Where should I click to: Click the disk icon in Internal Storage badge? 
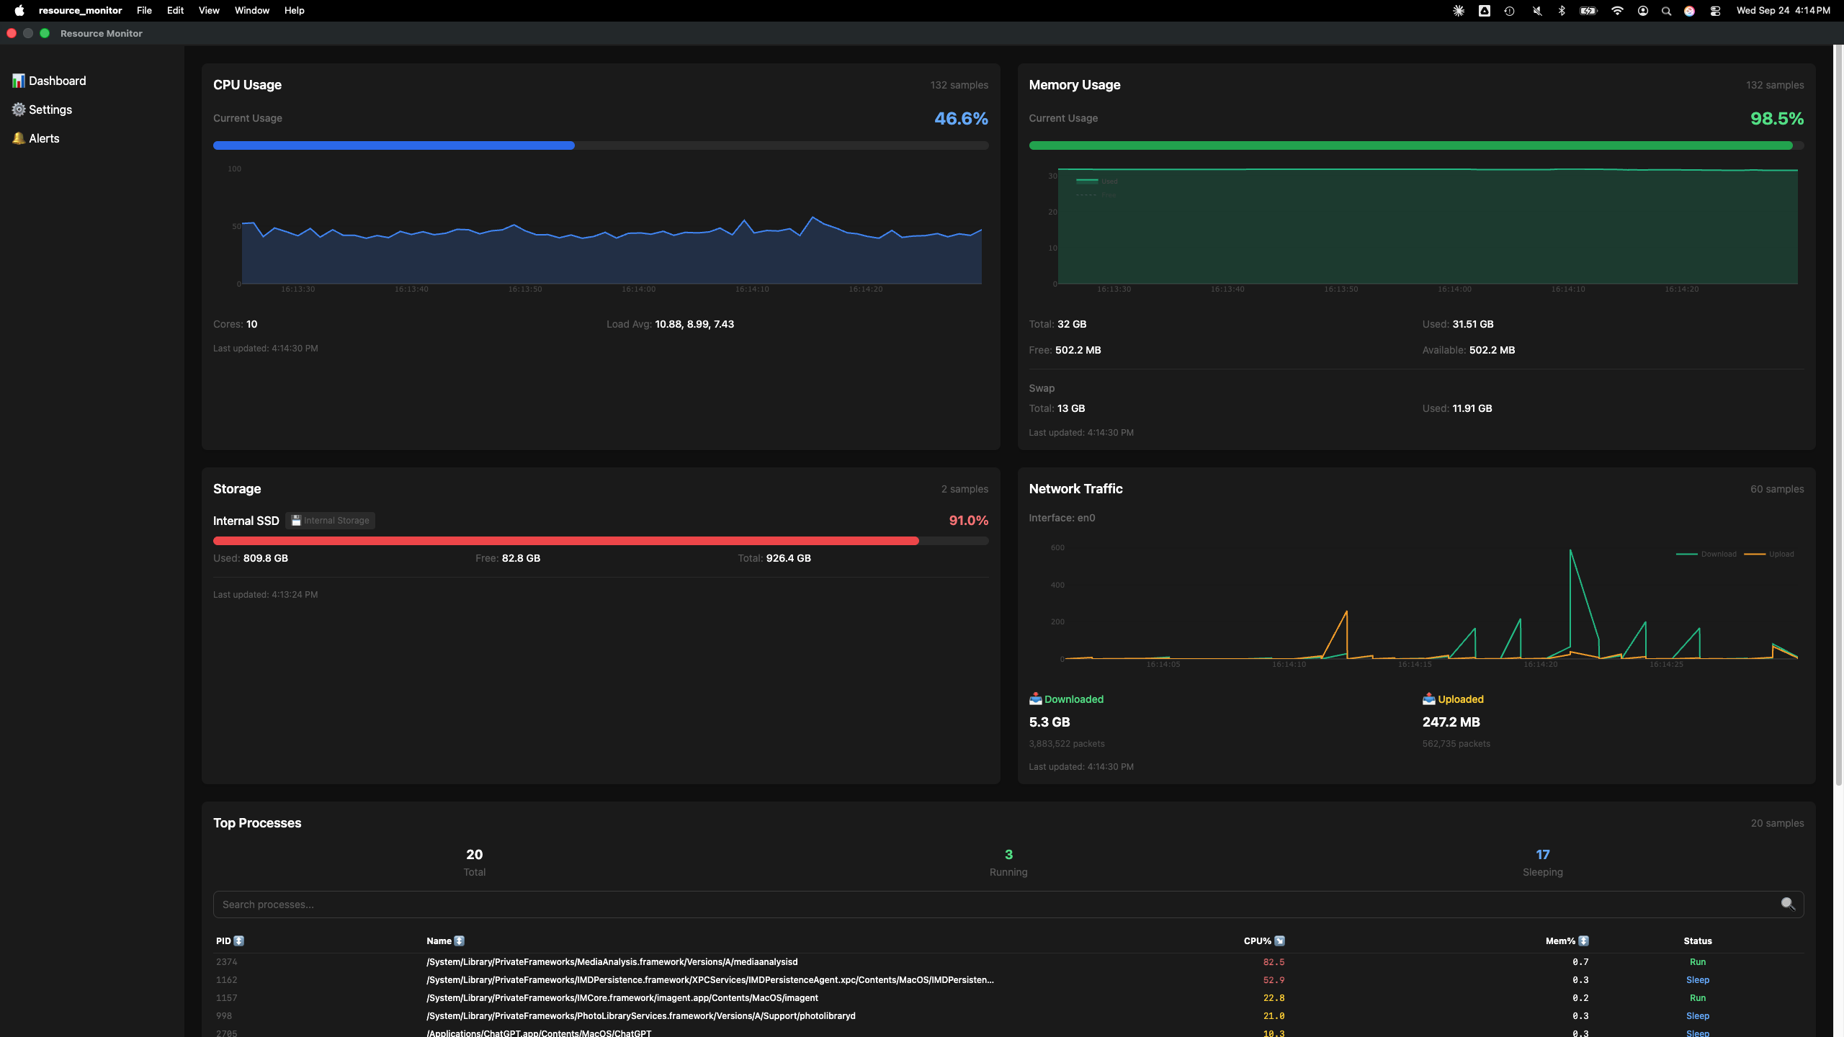[x=296, y=520]
